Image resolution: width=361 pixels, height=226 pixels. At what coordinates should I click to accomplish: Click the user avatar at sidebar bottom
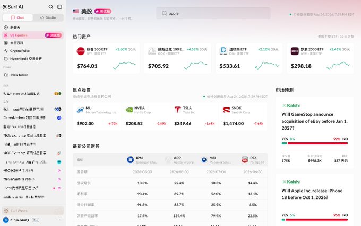6,220
